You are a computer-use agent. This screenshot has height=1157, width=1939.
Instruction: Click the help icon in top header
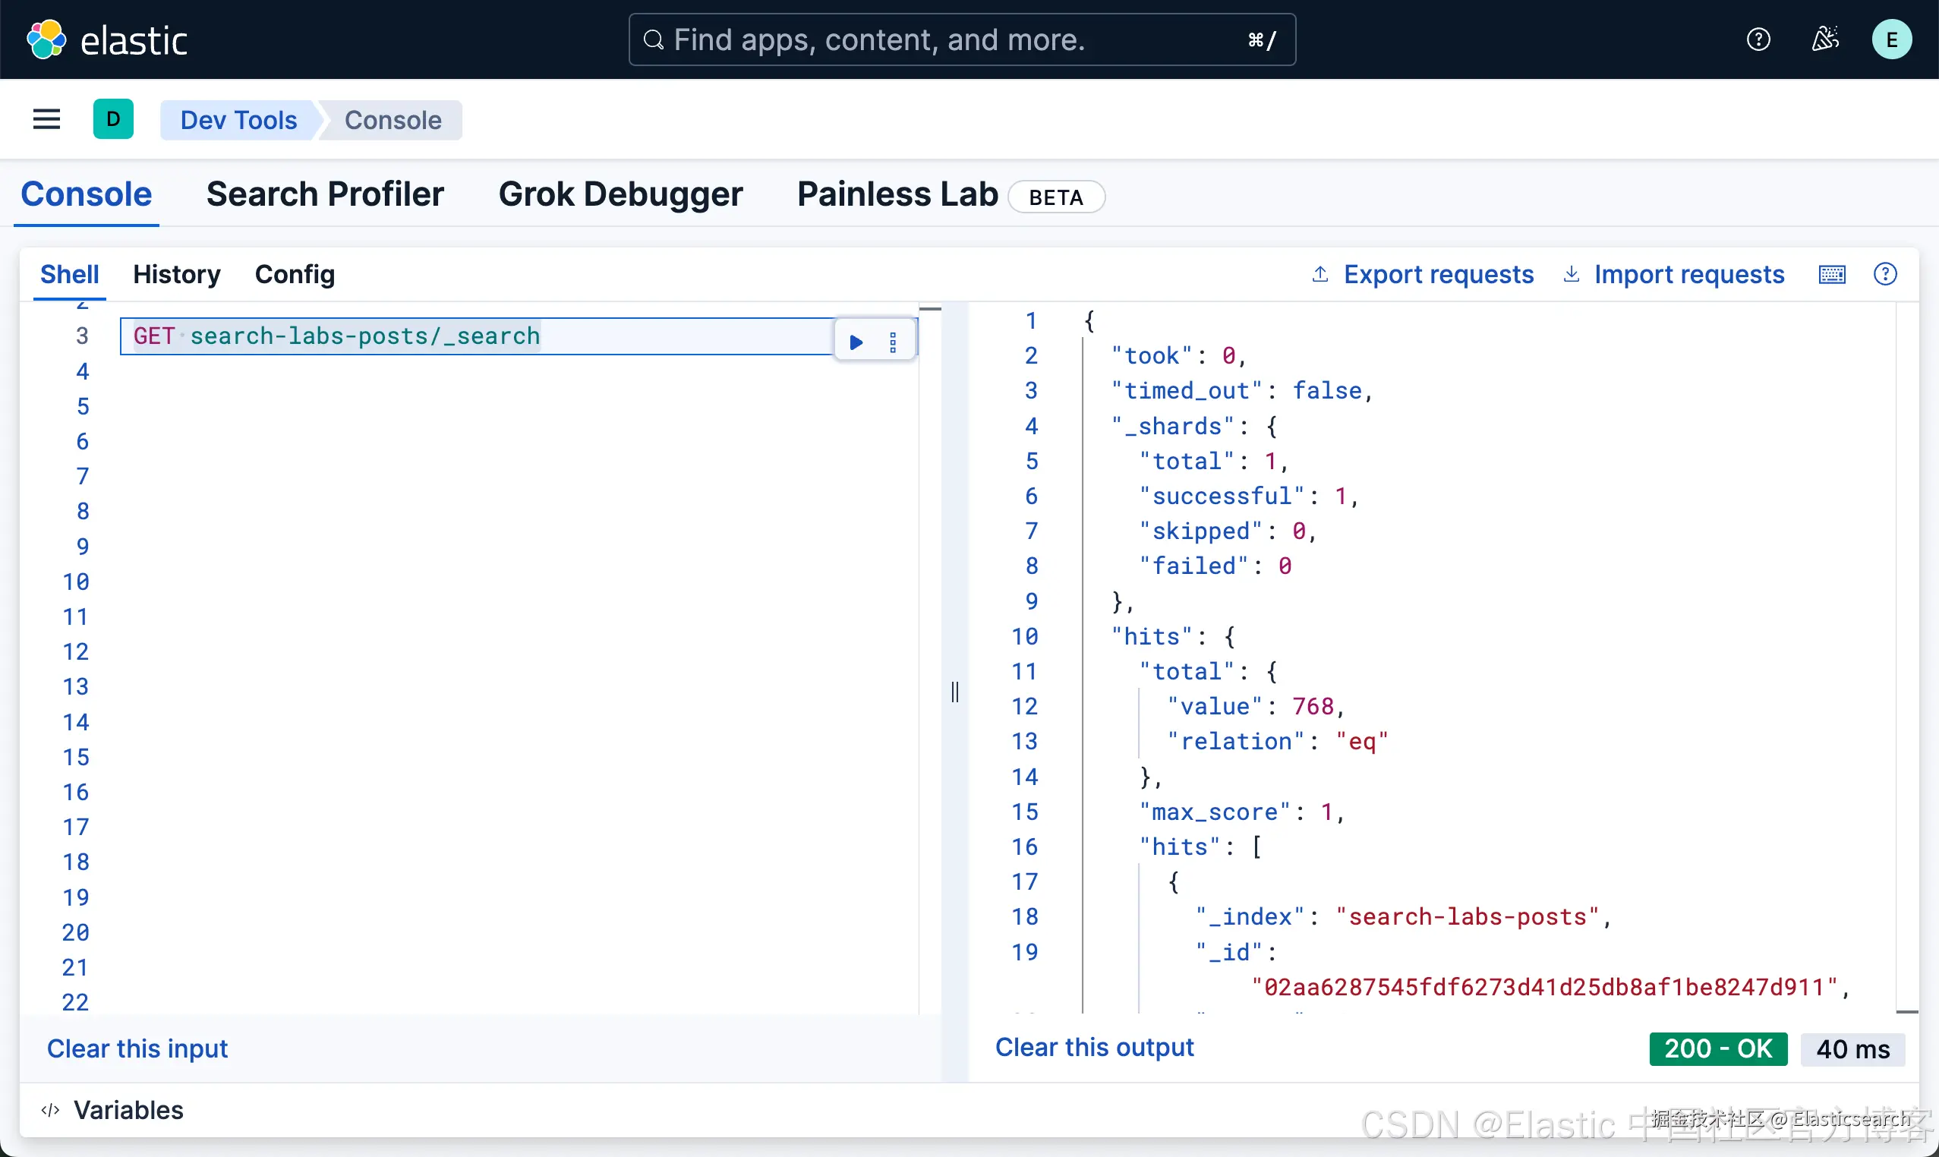click(x=1758, y=39)
